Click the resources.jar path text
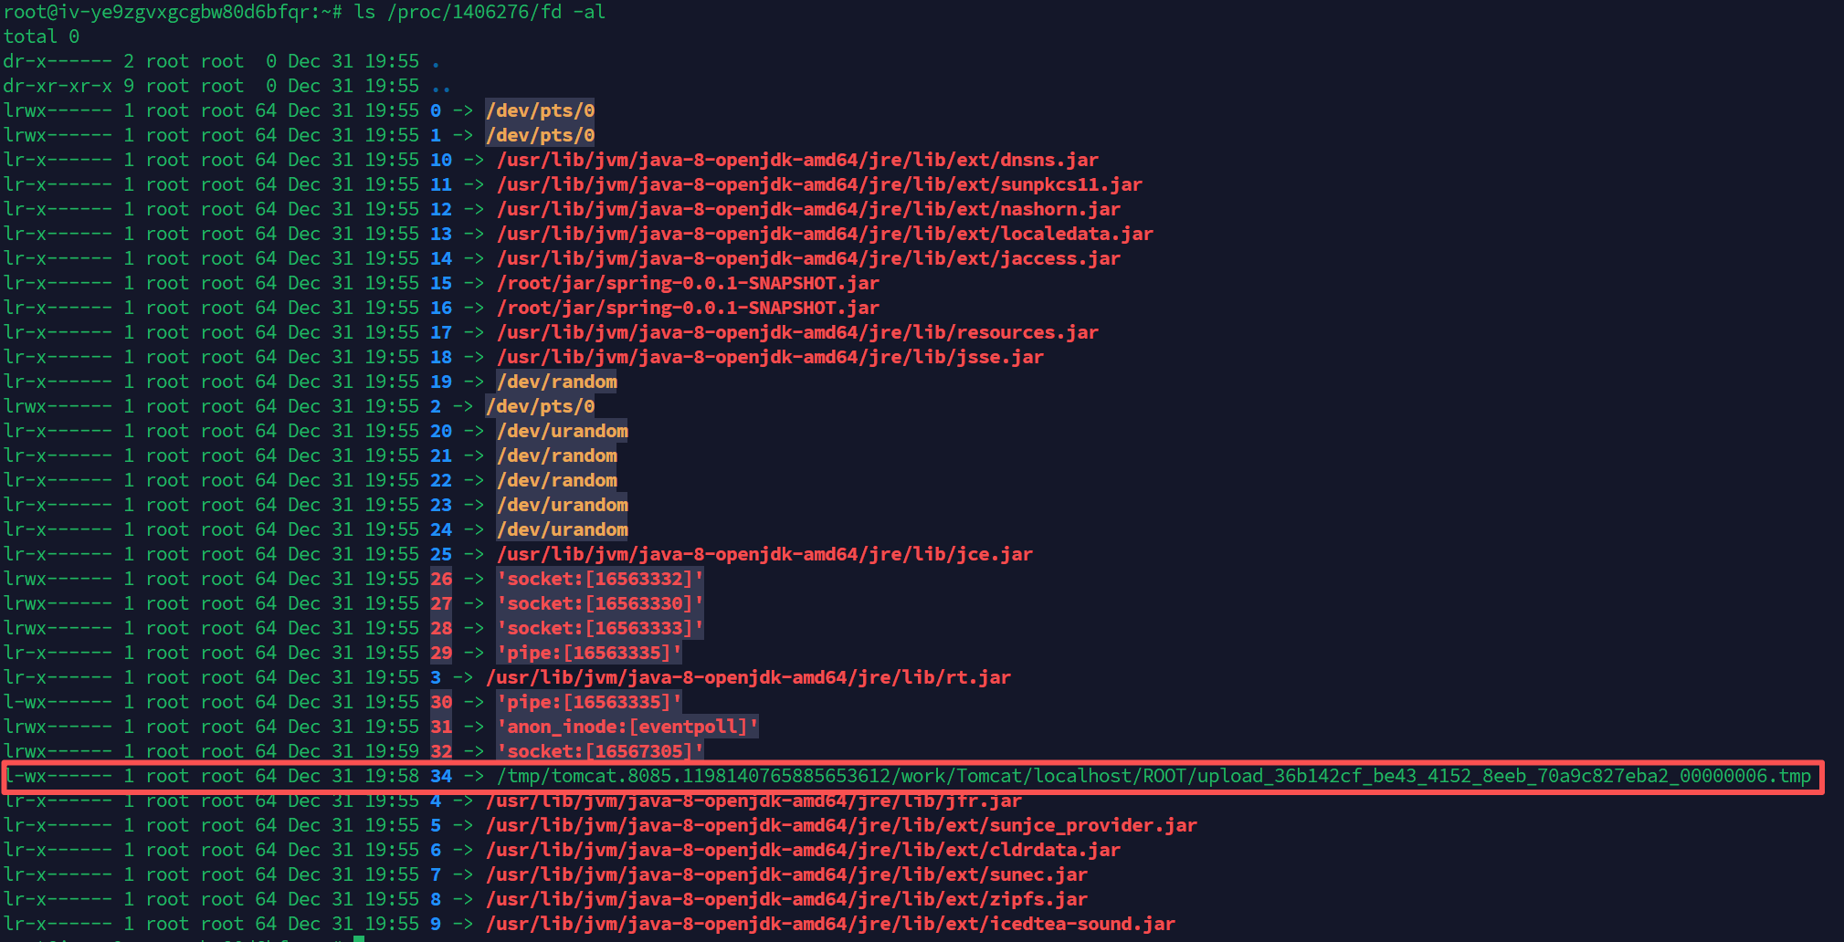1844x942 pixels. pyautogui.click(x=796, y=332)
